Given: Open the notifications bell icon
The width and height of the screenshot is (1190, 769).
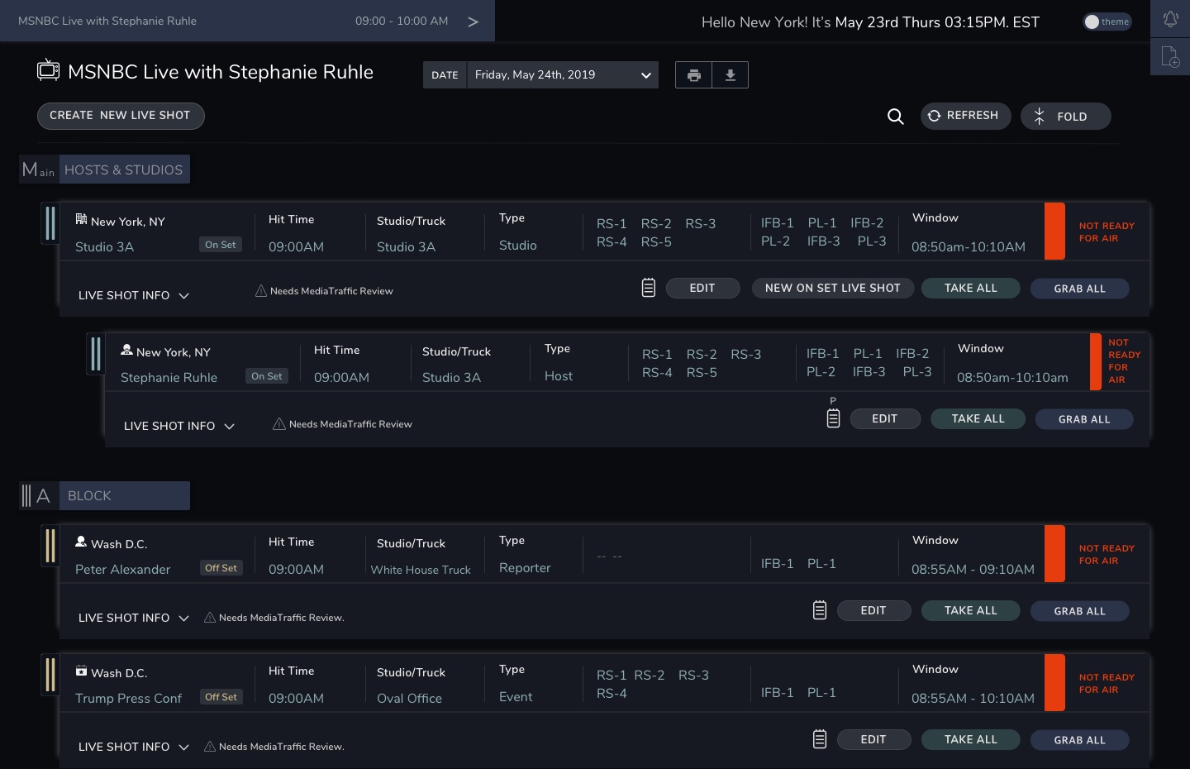Looking at the screenshot, I should click(1170, 19).
